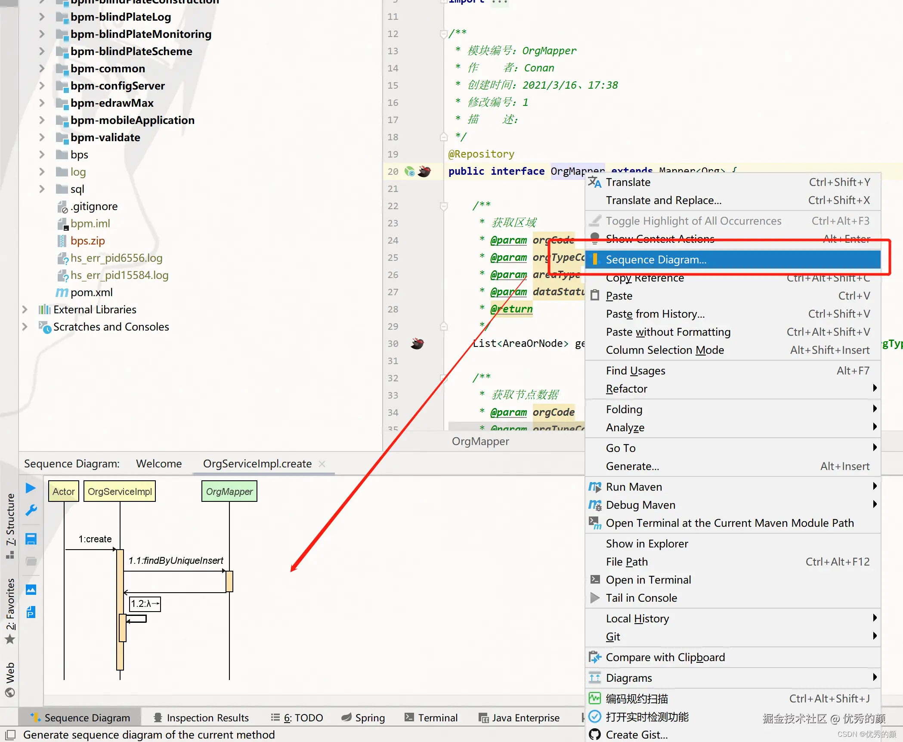Switch to the Welcome diagram tab

coord(159,464)
